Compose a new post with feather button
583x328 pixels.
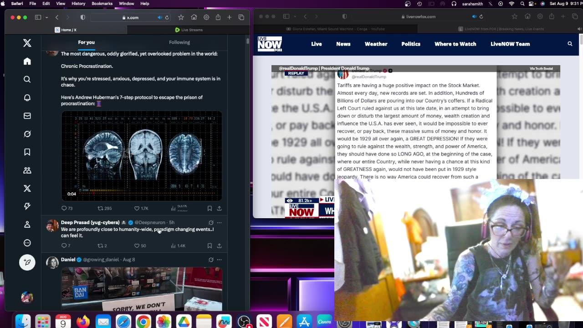coord(27,262)
